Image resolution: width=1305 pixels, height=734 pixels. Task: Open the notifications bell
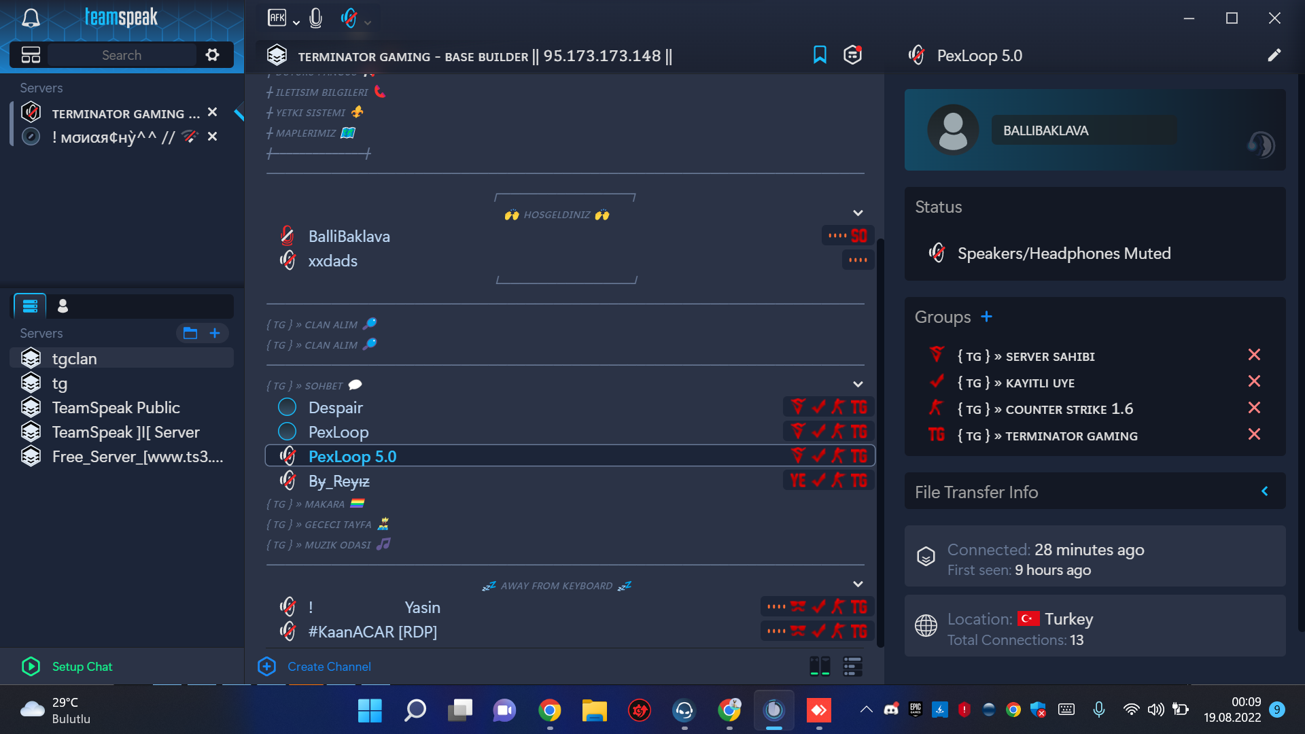click(x=31, y=18)
